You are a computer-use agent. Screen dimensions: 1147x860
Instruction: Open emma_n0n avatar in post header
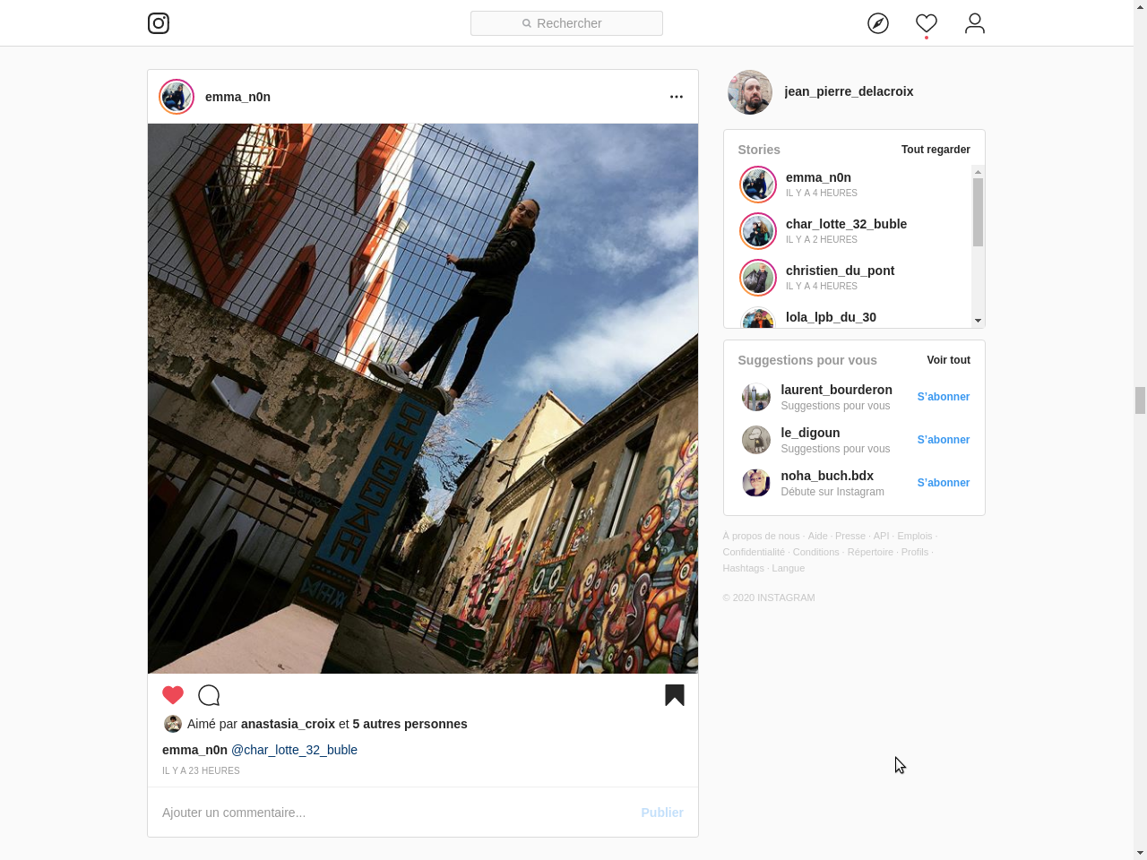177,97
